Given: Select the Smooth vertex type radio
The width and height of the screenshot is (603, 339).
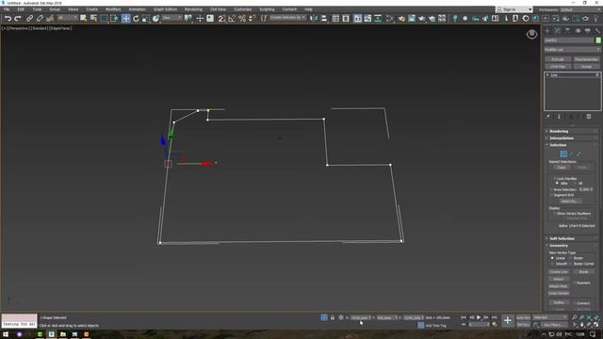Looking at the screenshot, I should pos(553,264).
